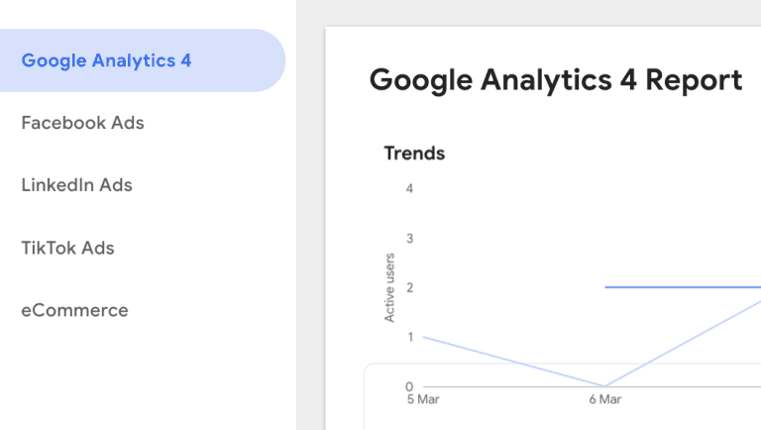This screenshot has width=761, height=430.
Task: Click the y-axis value 4
Action: (x=409, y=188)
